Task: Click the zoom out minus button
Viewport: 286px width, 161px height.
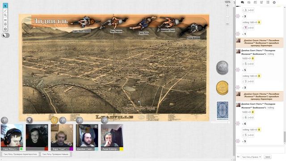Action: coord(227,24)
